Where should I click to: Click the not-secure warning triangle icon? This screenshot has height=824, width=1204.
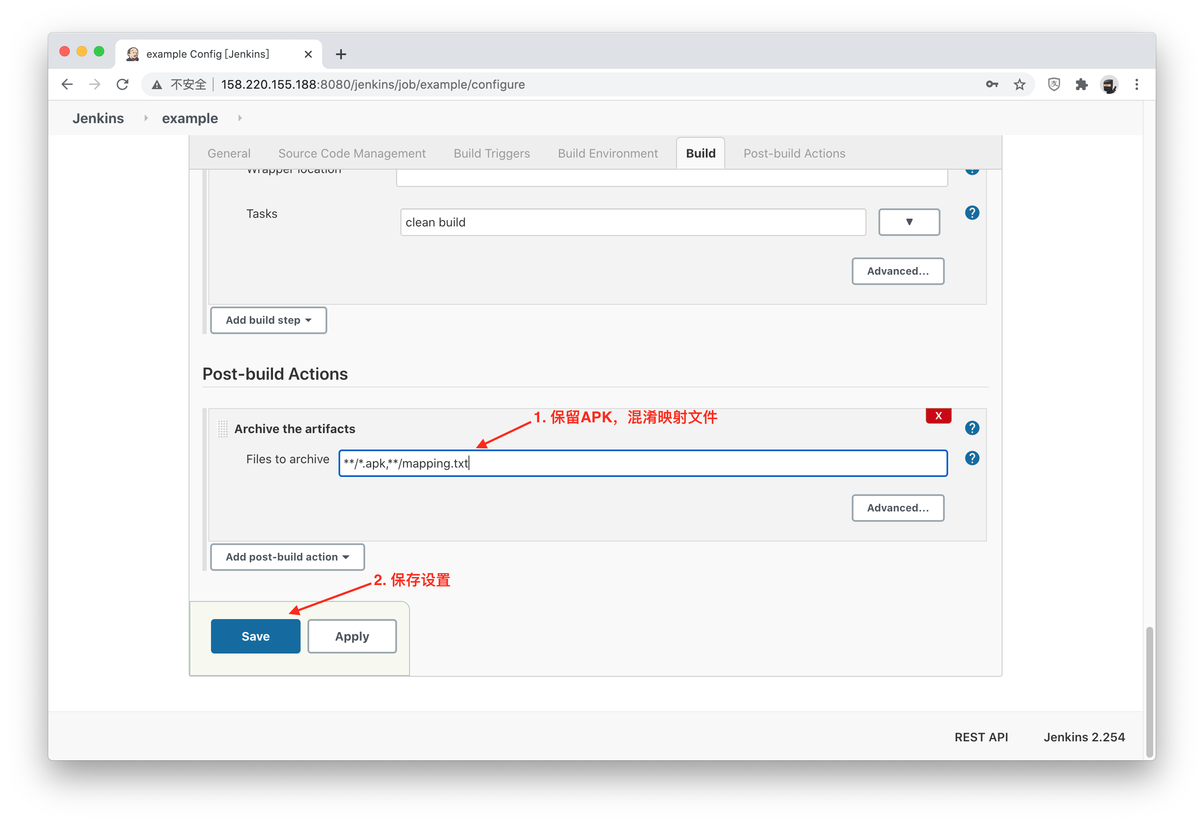coord(156,85)
